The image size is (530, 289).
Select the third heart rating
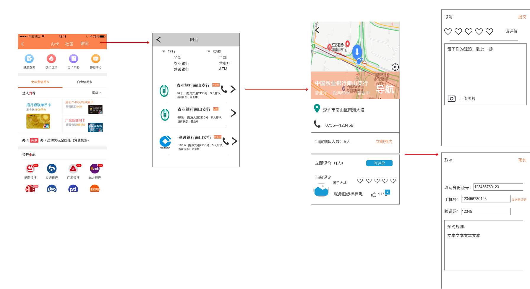(x=469, y=31)
